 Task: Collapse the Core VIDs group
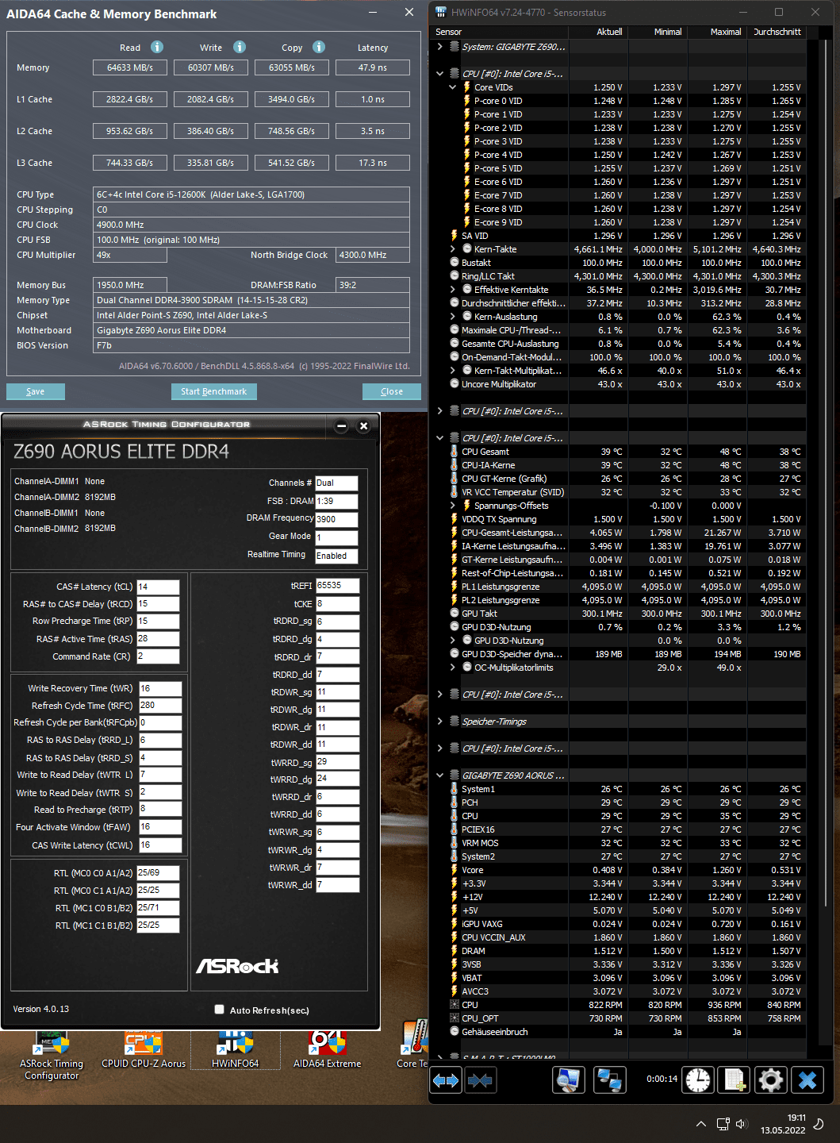coord(453,87)
